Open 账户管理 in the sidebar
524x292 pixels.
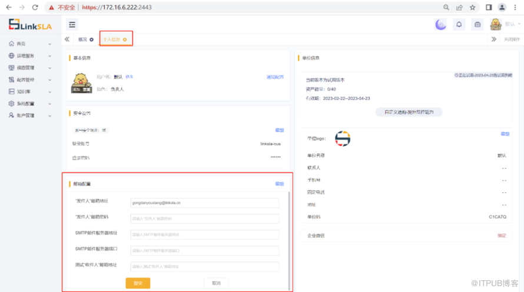tap(29, 115)
